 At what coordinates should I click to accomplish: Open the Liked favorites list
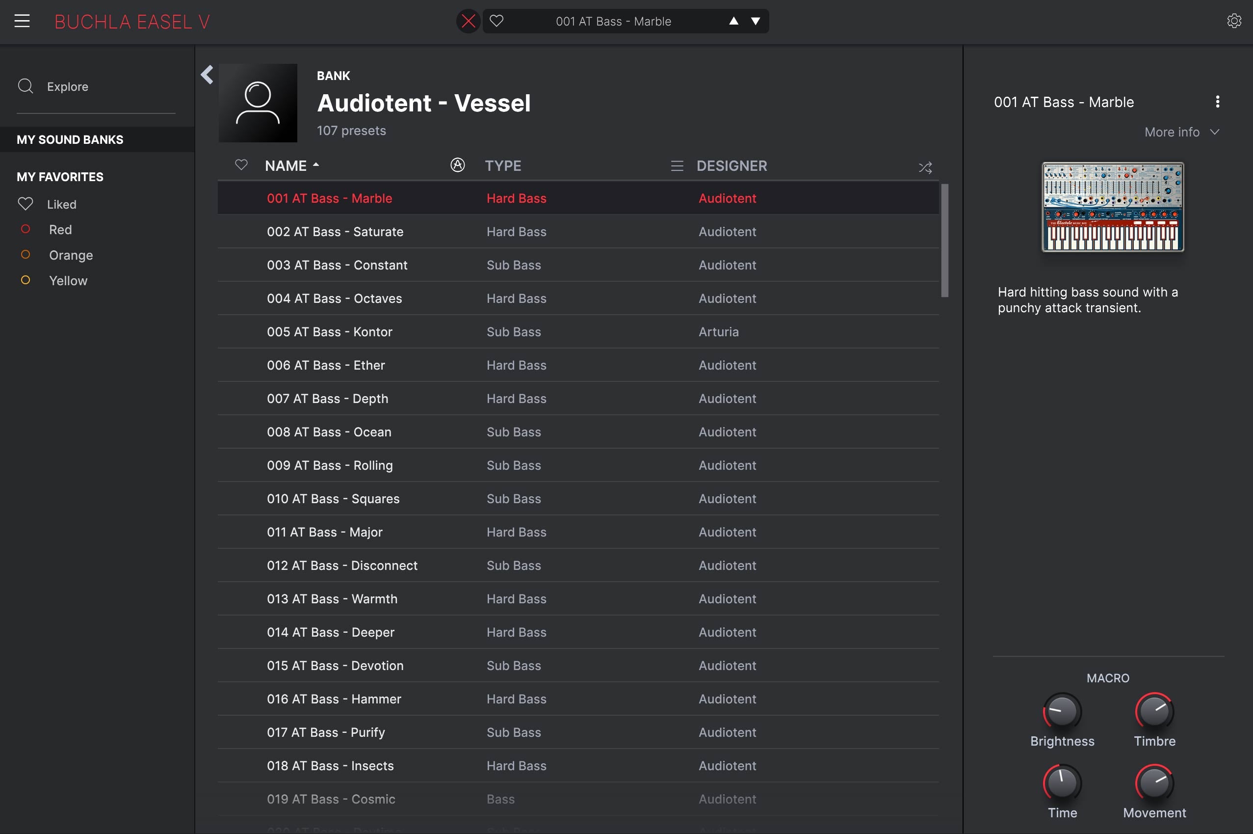[x=61, y=204]
